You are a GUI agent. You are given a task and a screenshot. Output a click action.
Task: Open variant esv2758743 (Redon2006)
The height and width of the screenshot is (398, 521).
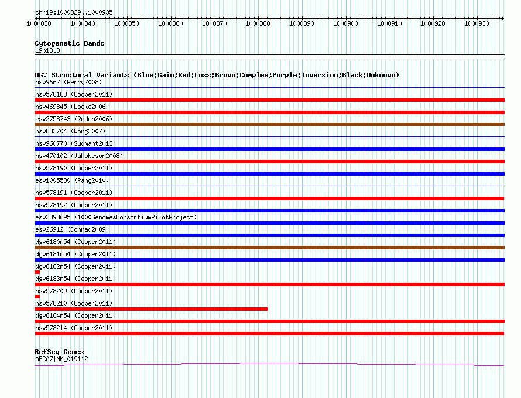tap(74, 119)
